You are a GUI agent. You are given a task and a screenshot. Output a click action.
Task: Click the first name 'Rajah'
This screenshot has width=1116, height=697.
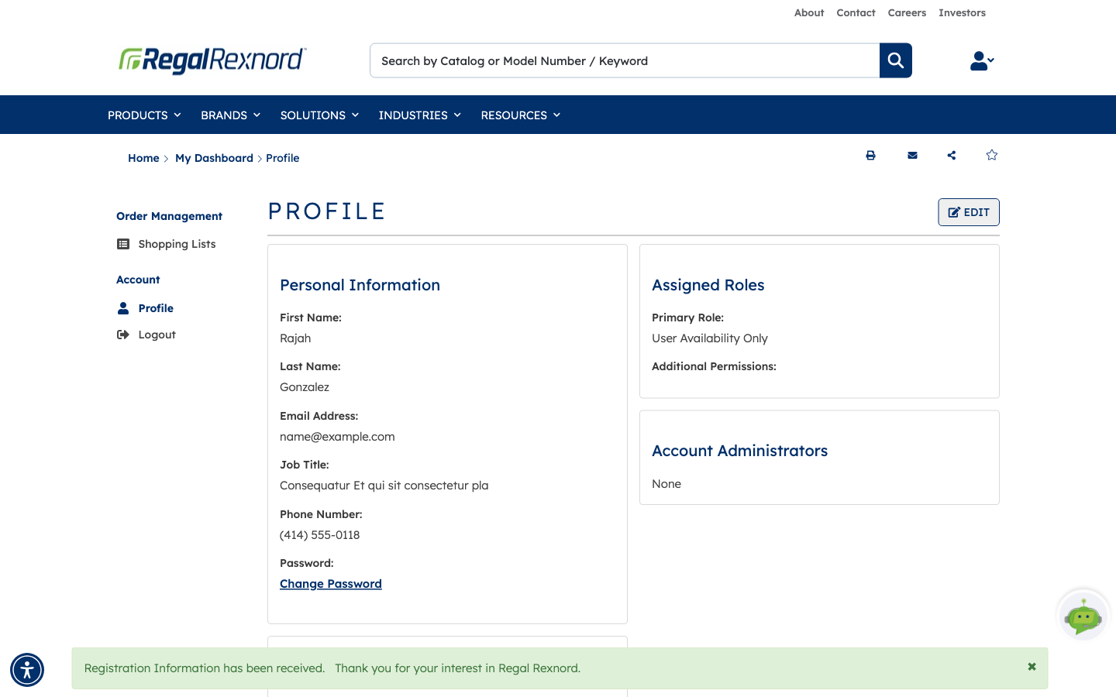[295, 338]
